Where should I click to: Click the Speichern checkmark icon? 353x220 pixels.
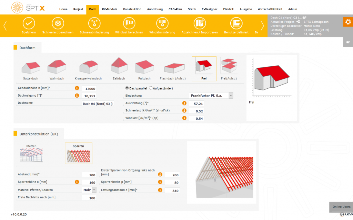pyautogui.click(x=29, y=23)
